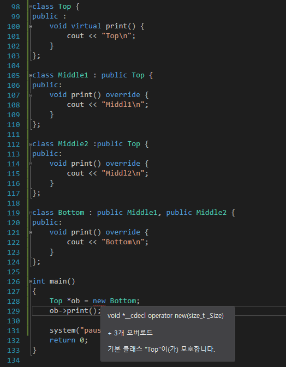Click 'return 0;' statement
This screenshot has height=367, width=286.
pyautogui.click(x=69, y=340)
